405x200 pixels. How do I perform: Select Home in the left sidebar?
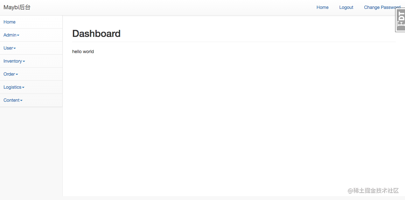tap(31, 22)
